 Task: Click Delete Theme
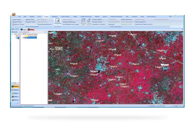point(30,19)
